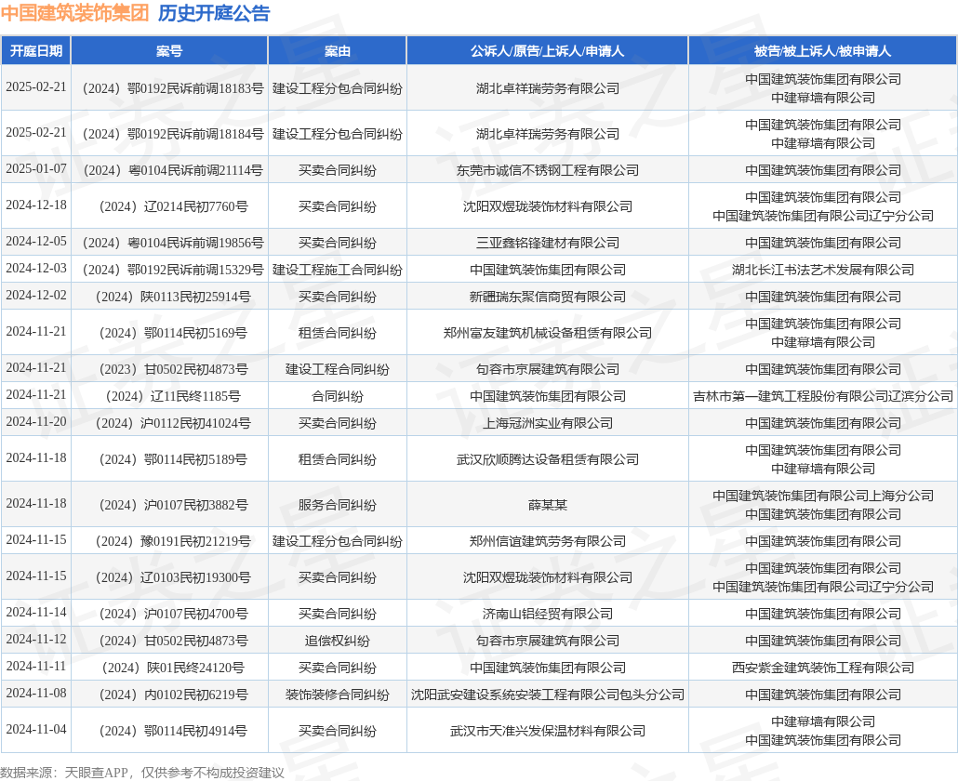Click case number 陕01民终24120号
The height and width of the screenshot is (781, 958).
tap(173, 668)
